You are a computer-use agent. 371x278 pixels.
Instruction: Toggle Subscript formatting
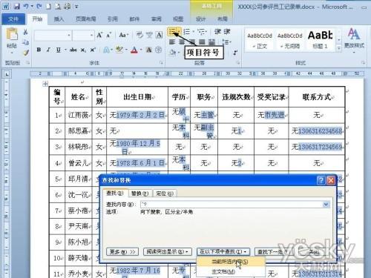pos(83,50)
